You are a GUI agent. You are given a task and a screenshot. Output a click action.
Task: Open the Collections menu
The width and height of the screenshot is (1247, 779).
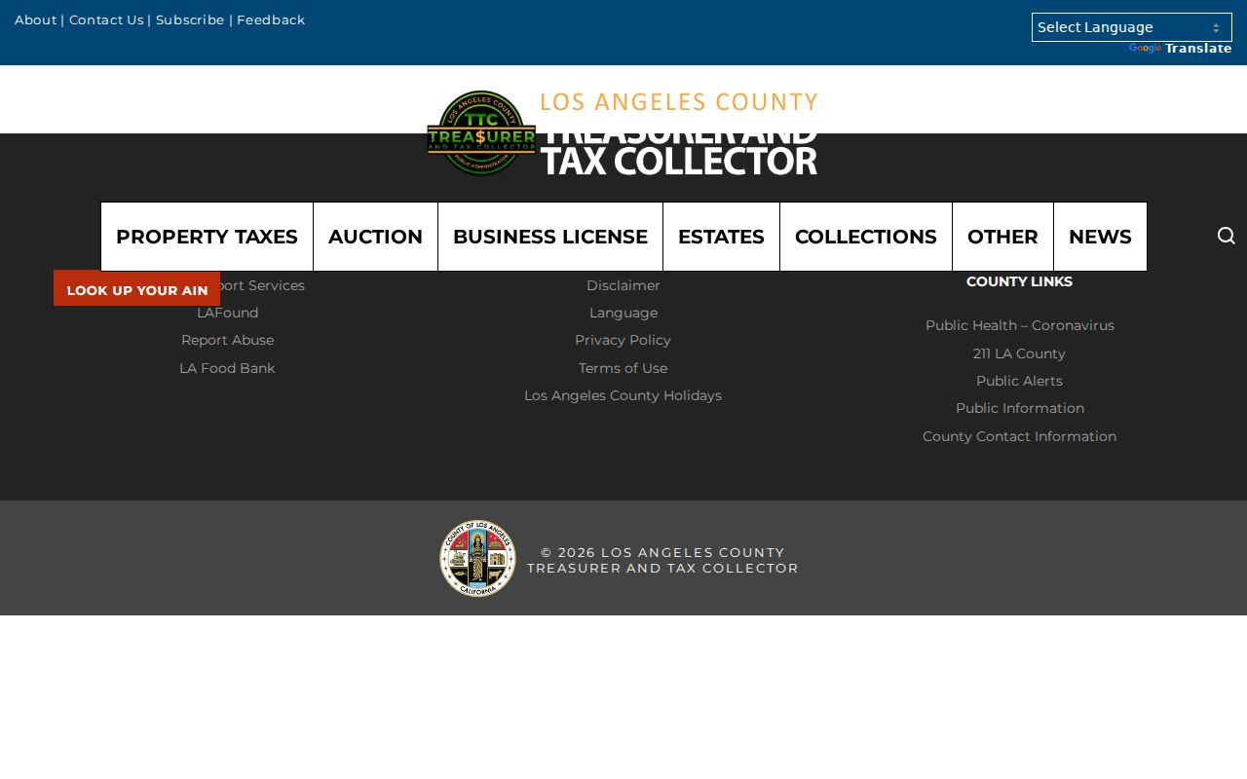tap(866, 237)
